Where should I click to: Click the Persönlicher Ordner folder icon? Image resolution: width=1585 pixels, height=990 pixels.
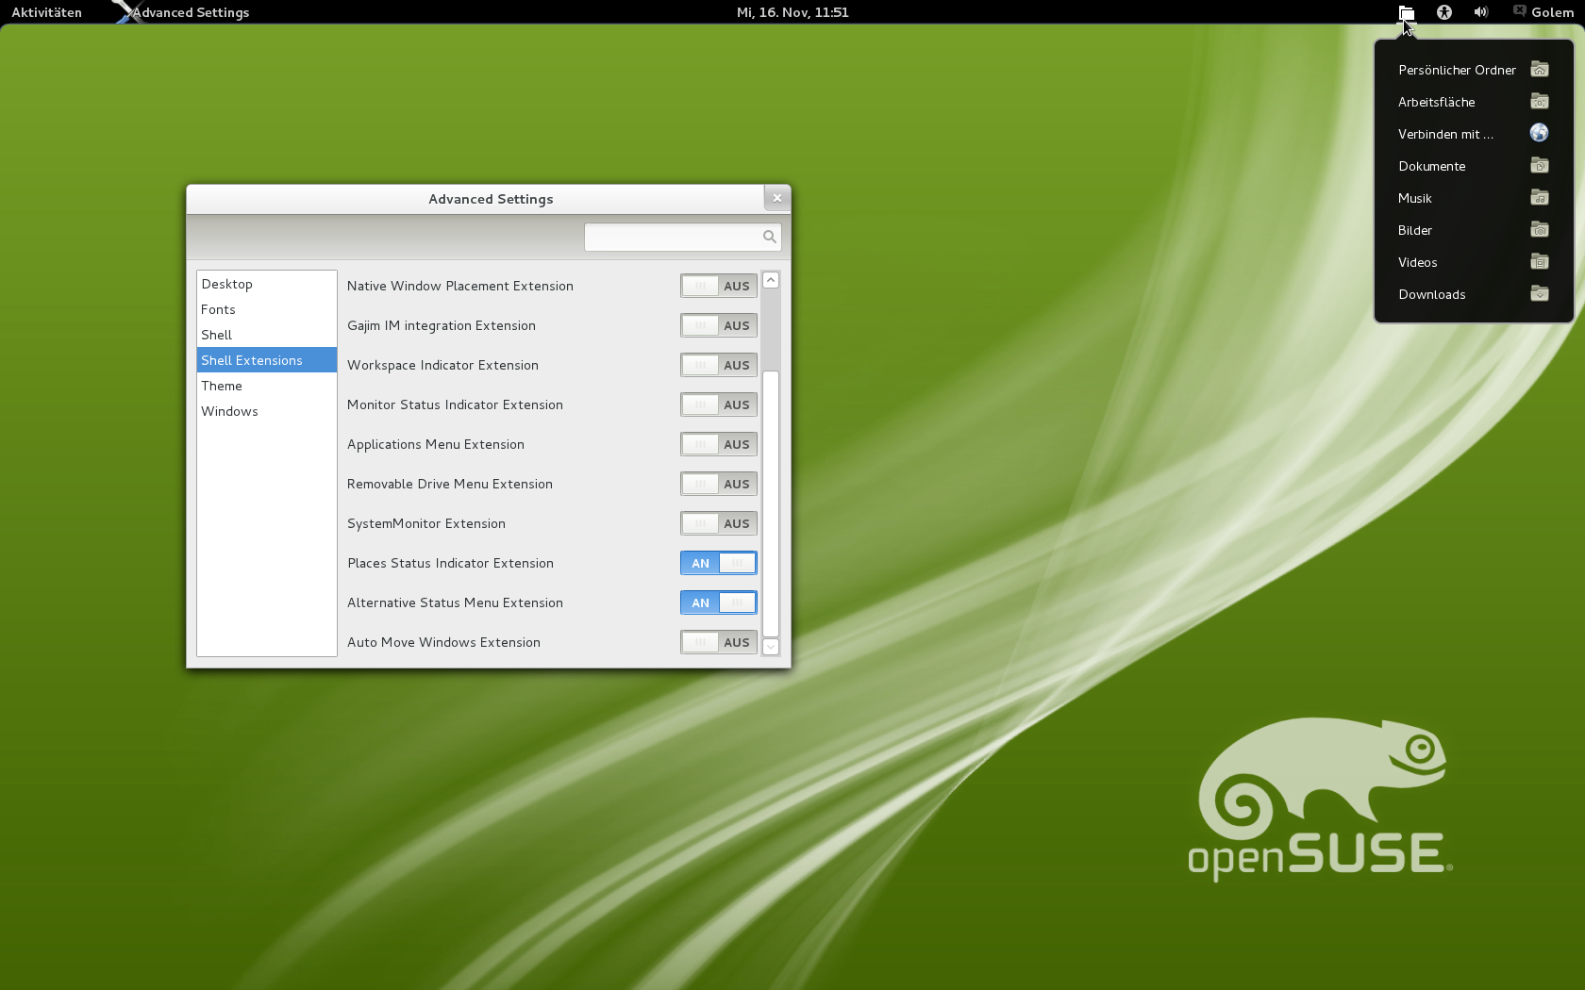[1540, 69]
